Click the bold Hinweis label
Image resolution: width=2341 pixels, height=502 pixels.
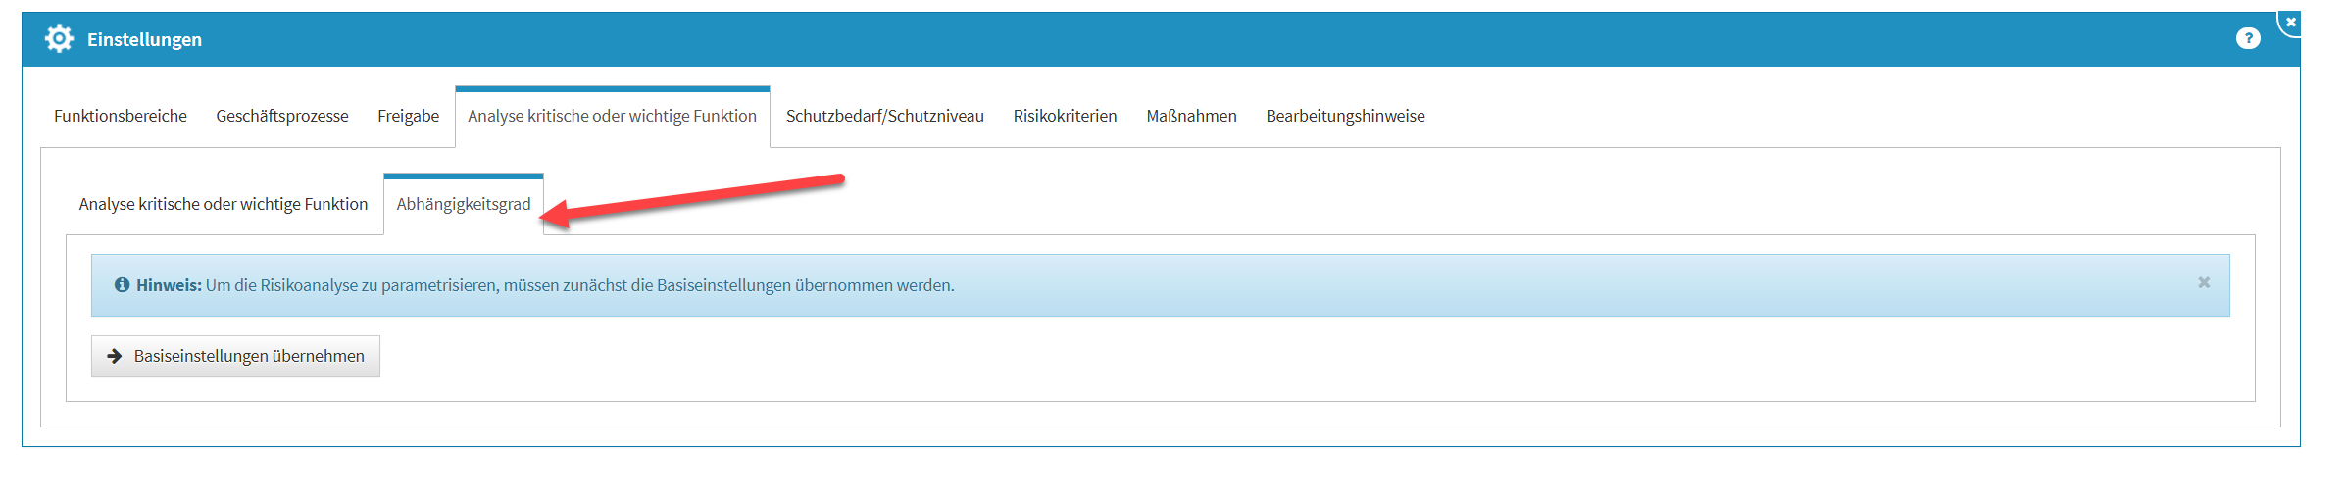click(169, 285)
